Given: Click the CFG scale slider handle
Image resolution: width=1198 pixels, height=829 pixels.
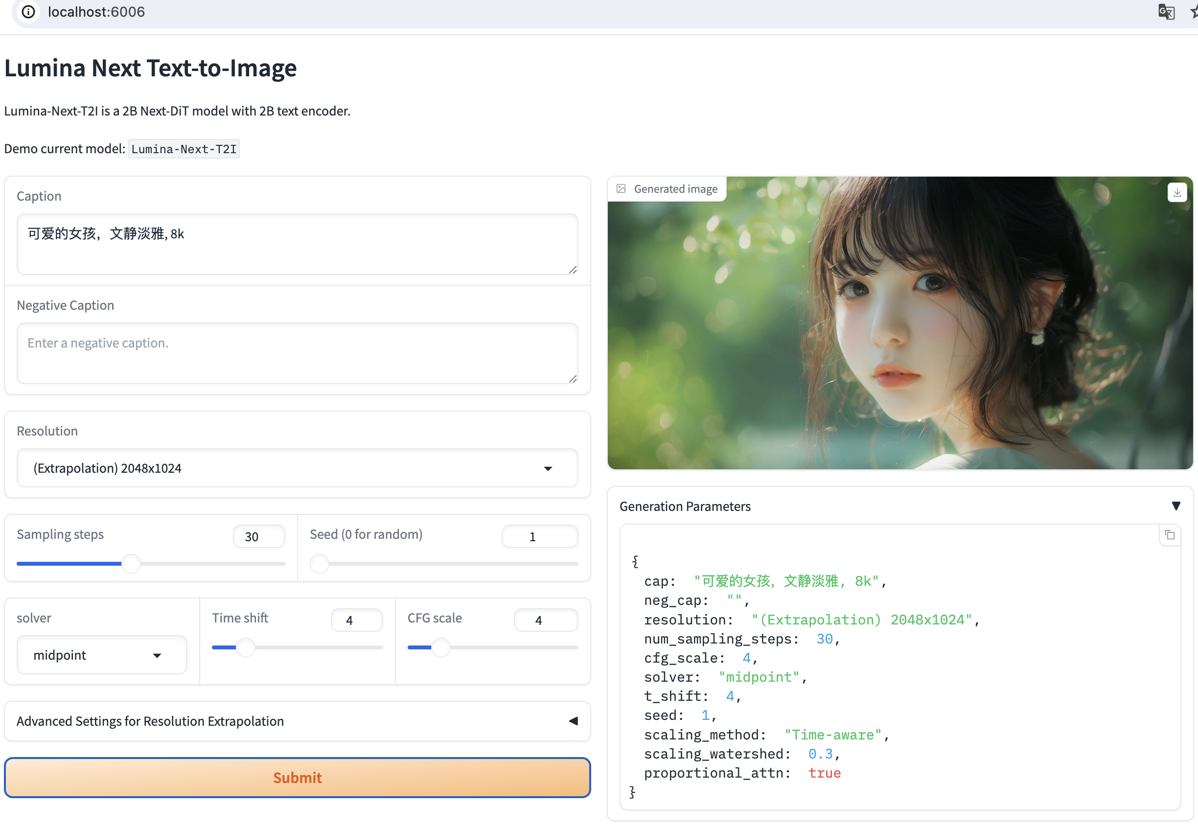Looking at the screenshot, I should pyautogui.click(x=440, y=647).
